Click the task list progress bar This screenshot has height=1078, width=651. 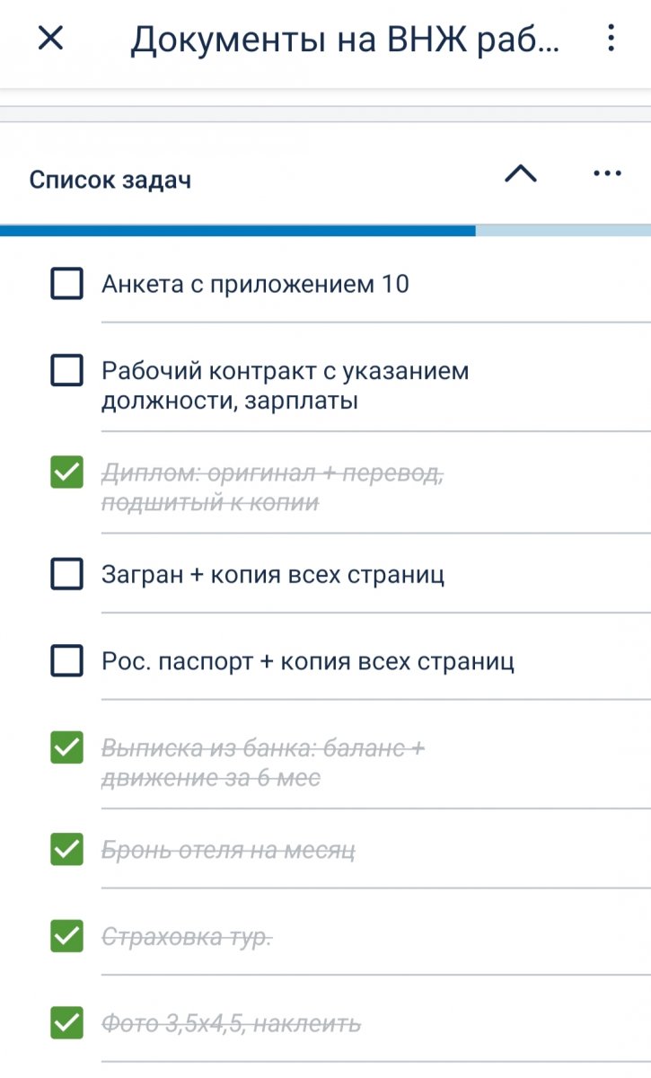[x=325, y=231]
